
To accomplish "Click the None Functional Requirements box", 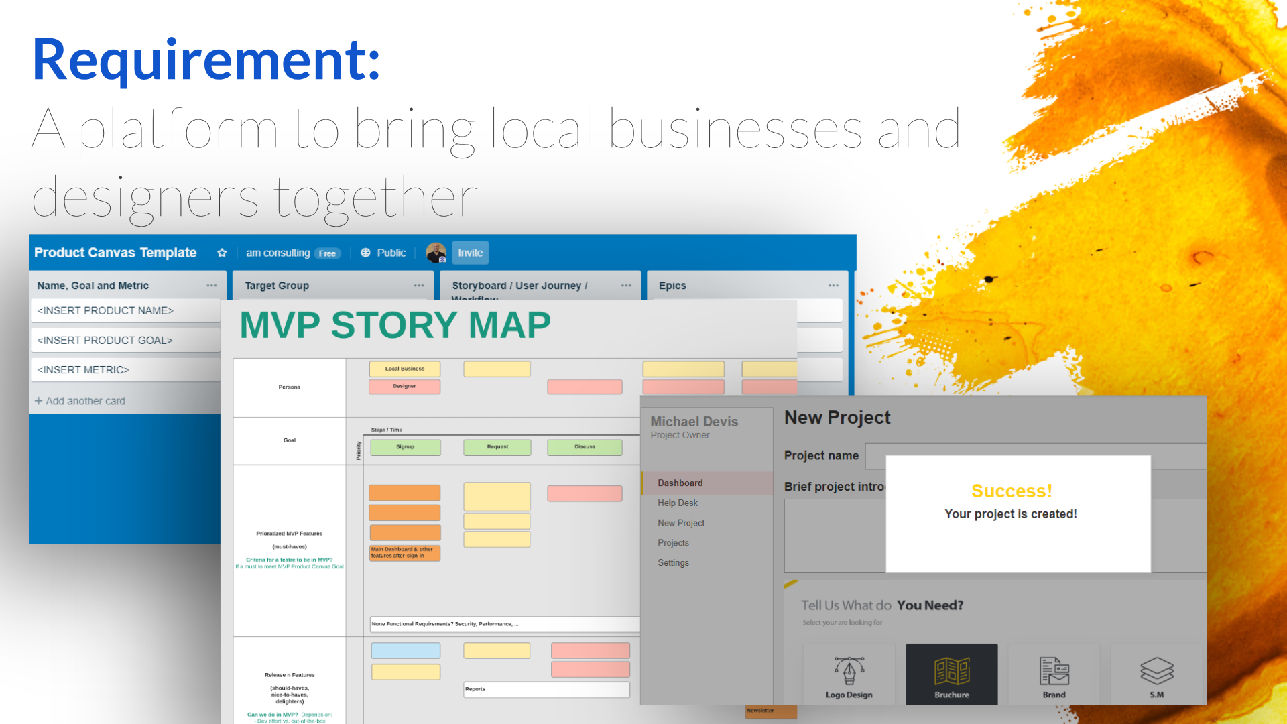I will (x=505, y=624).
